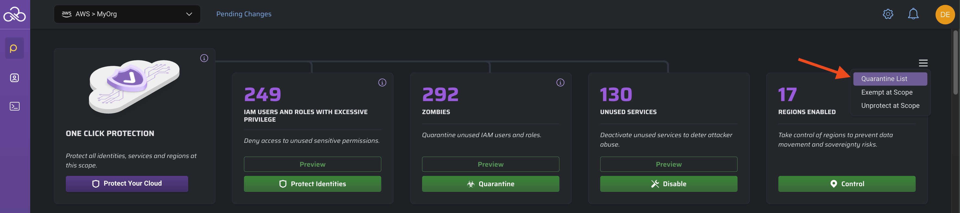Open the notifications bell
The width and height of the screenshot is (960, 213).
coord(913,14)
